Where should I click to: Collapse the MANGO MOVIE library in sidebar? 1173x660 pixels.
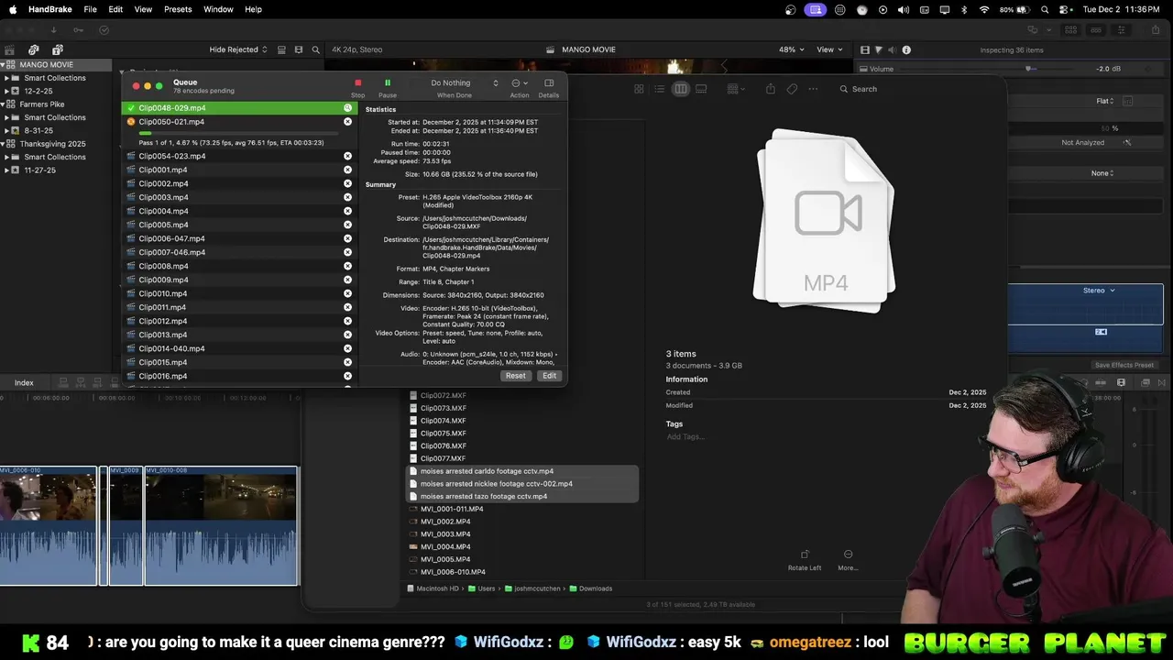click(x=3, y=65)
